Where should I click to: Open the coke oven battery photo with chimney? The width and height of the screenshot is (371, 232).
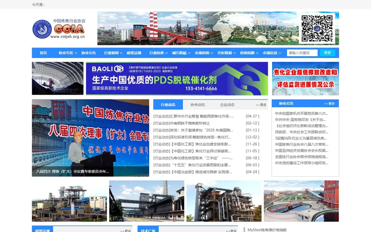pos(147,201)
